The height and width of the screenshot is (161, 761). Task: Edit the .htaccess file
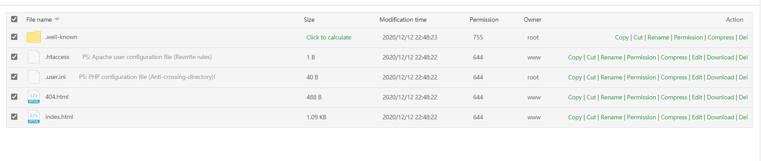(697, 57)
